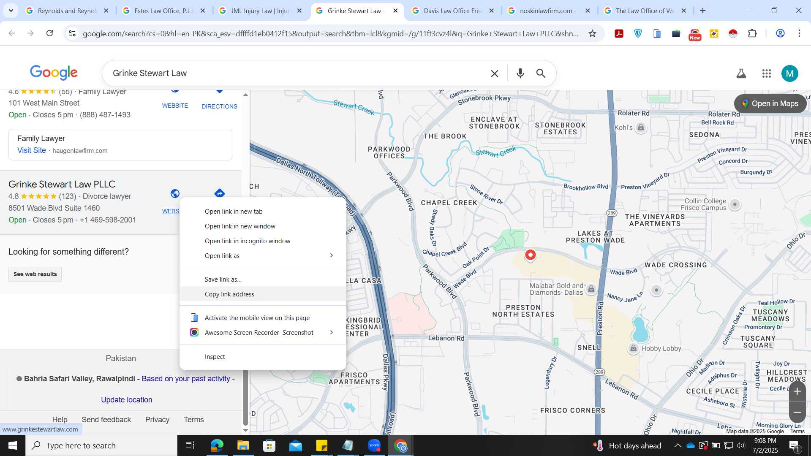Open Chrome's three-dot menu

point(799,33)
